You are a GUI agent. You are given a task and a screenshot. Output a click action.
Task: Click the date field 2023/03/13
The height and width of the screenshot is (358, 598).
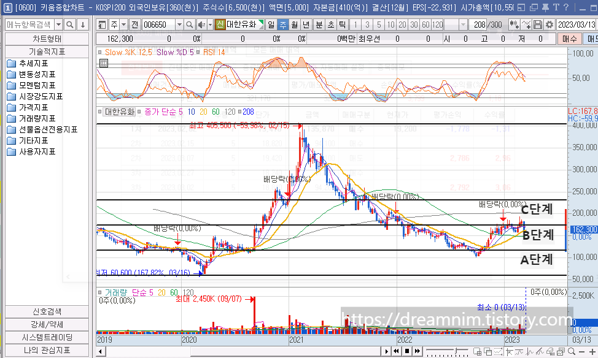click(577, 25)
